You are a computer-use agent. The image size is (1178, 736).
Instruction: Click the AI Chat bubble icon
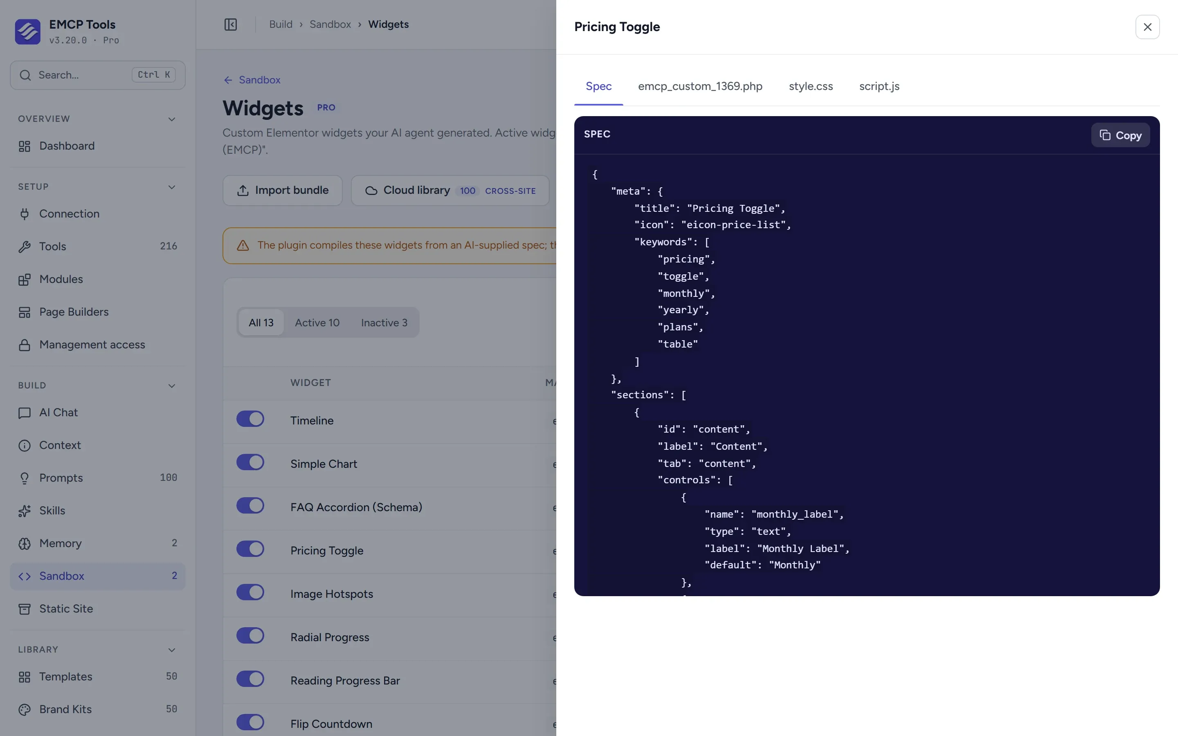point(25,413)
